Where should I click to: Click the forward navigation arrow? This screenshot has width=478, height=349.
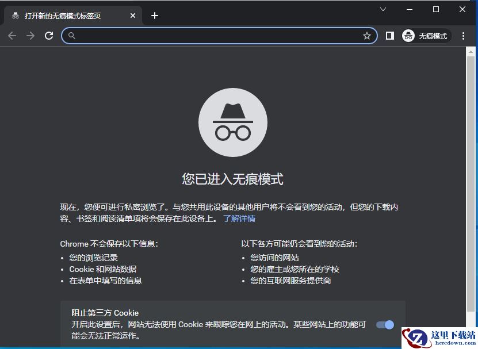click(x=30, y=36)
